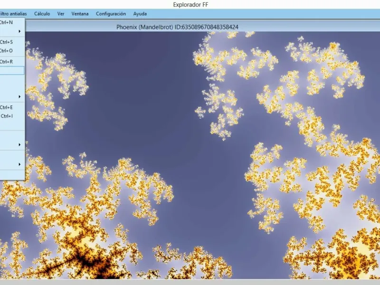Open the Ayuda menu
The height and width of the screenshot is (285, 380).
140,14
